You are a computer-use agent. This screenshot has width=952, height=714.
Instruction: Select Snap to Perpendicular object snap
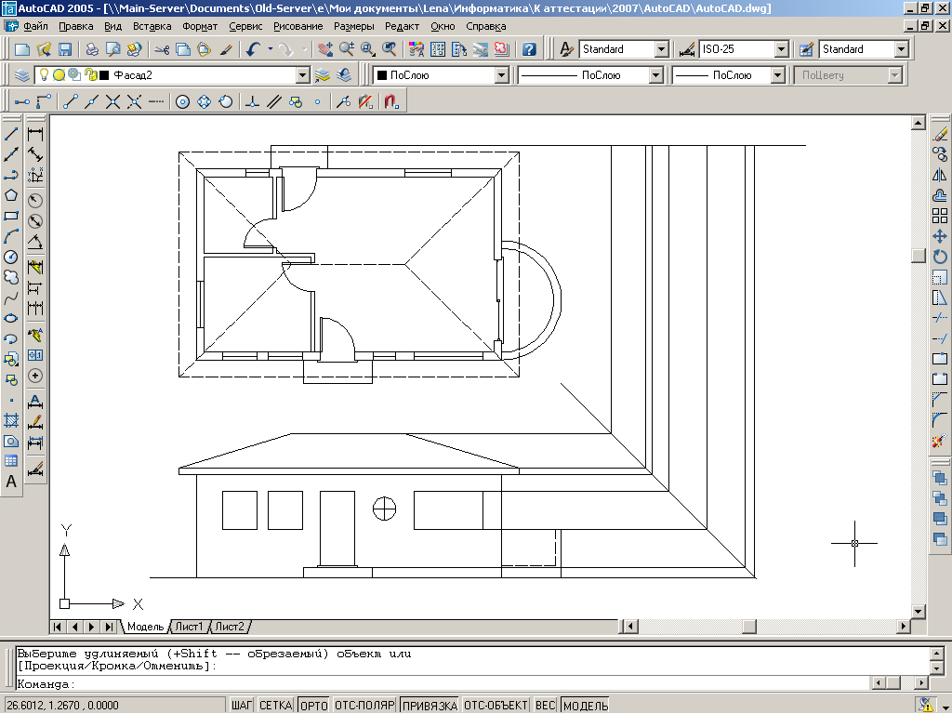(x=252, y=101)
